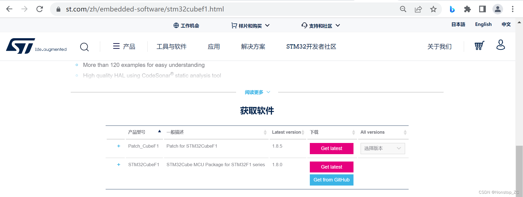
Task: Click the ST life.augmented logo
Action: (36, 46)
